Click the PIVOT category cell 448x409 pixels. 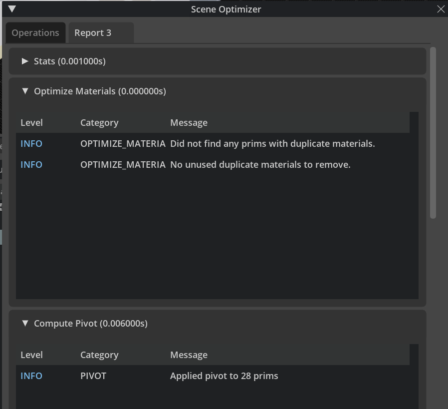tap(93, 376)
